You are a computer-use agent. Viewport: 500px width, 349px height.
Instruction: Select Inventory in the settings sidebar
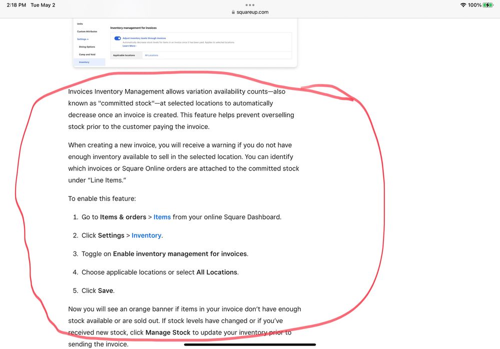(84, 62)
